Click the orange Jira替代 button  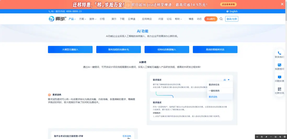[211, 19]
